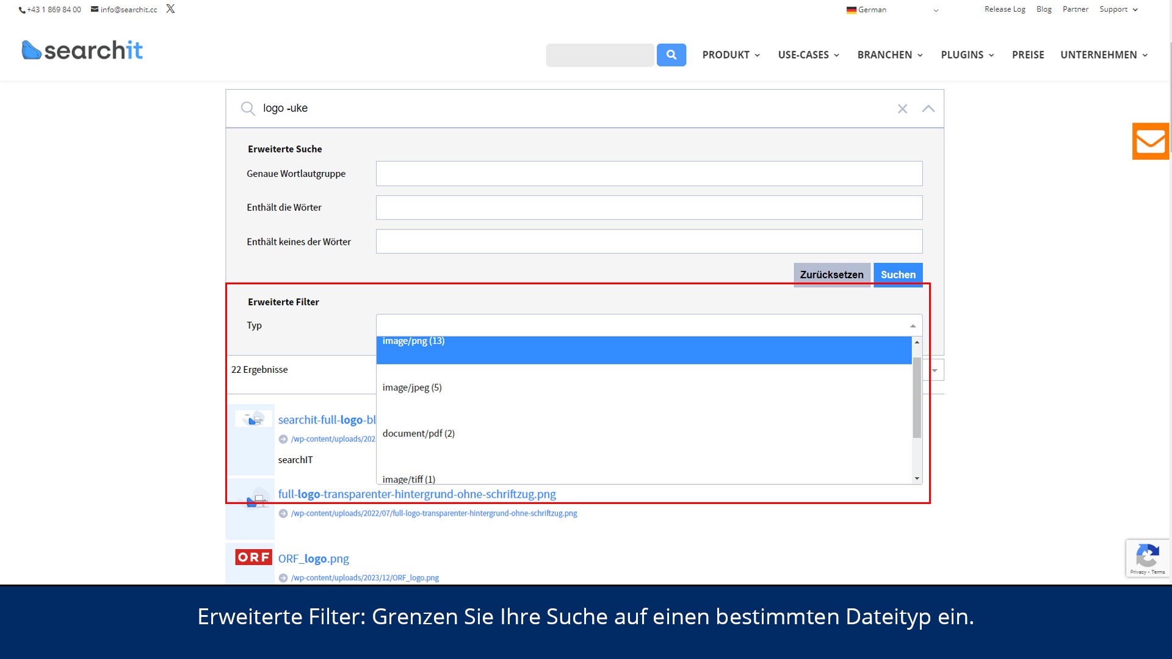Open the PRODUKT menu
This screenshot has width=1172, height=659.
tap(731, 55)
